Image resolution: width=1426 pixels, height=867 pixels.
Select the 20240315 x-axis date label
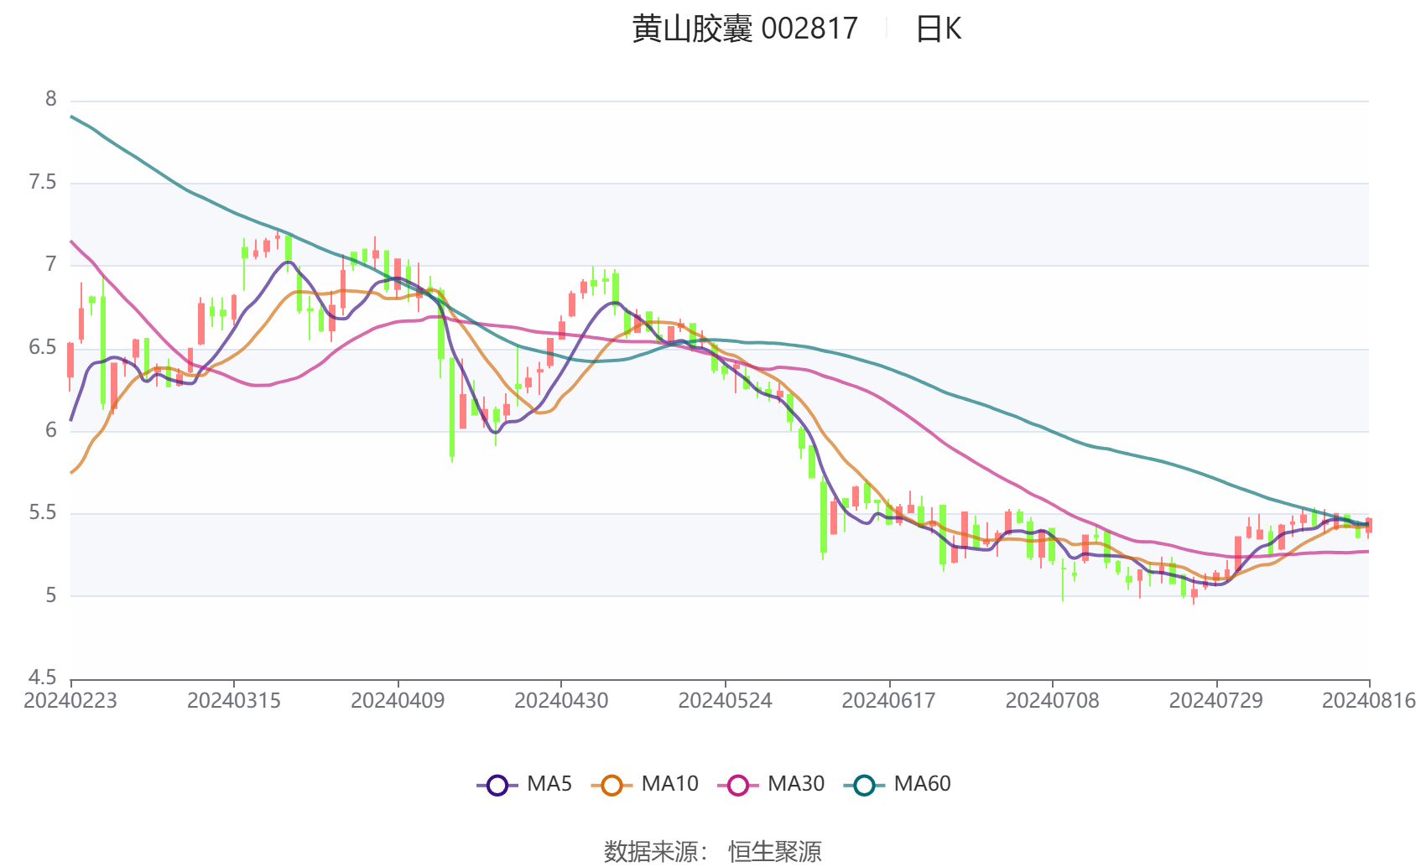click(x=234, y=700)
